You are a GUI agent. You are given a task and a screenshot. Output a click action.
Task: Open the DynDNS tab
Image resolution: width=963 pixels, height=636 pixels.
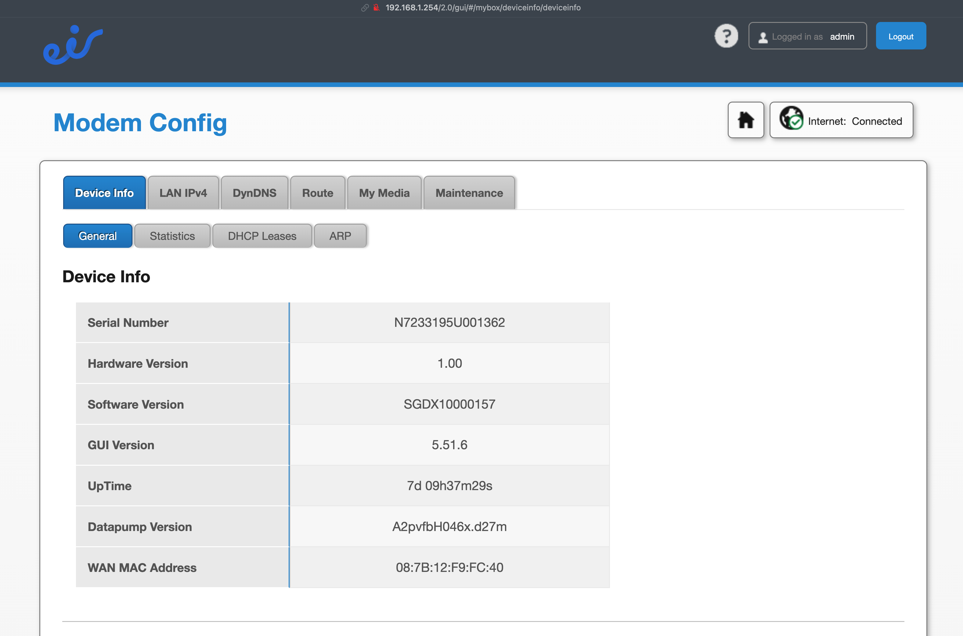coord(255,193)
